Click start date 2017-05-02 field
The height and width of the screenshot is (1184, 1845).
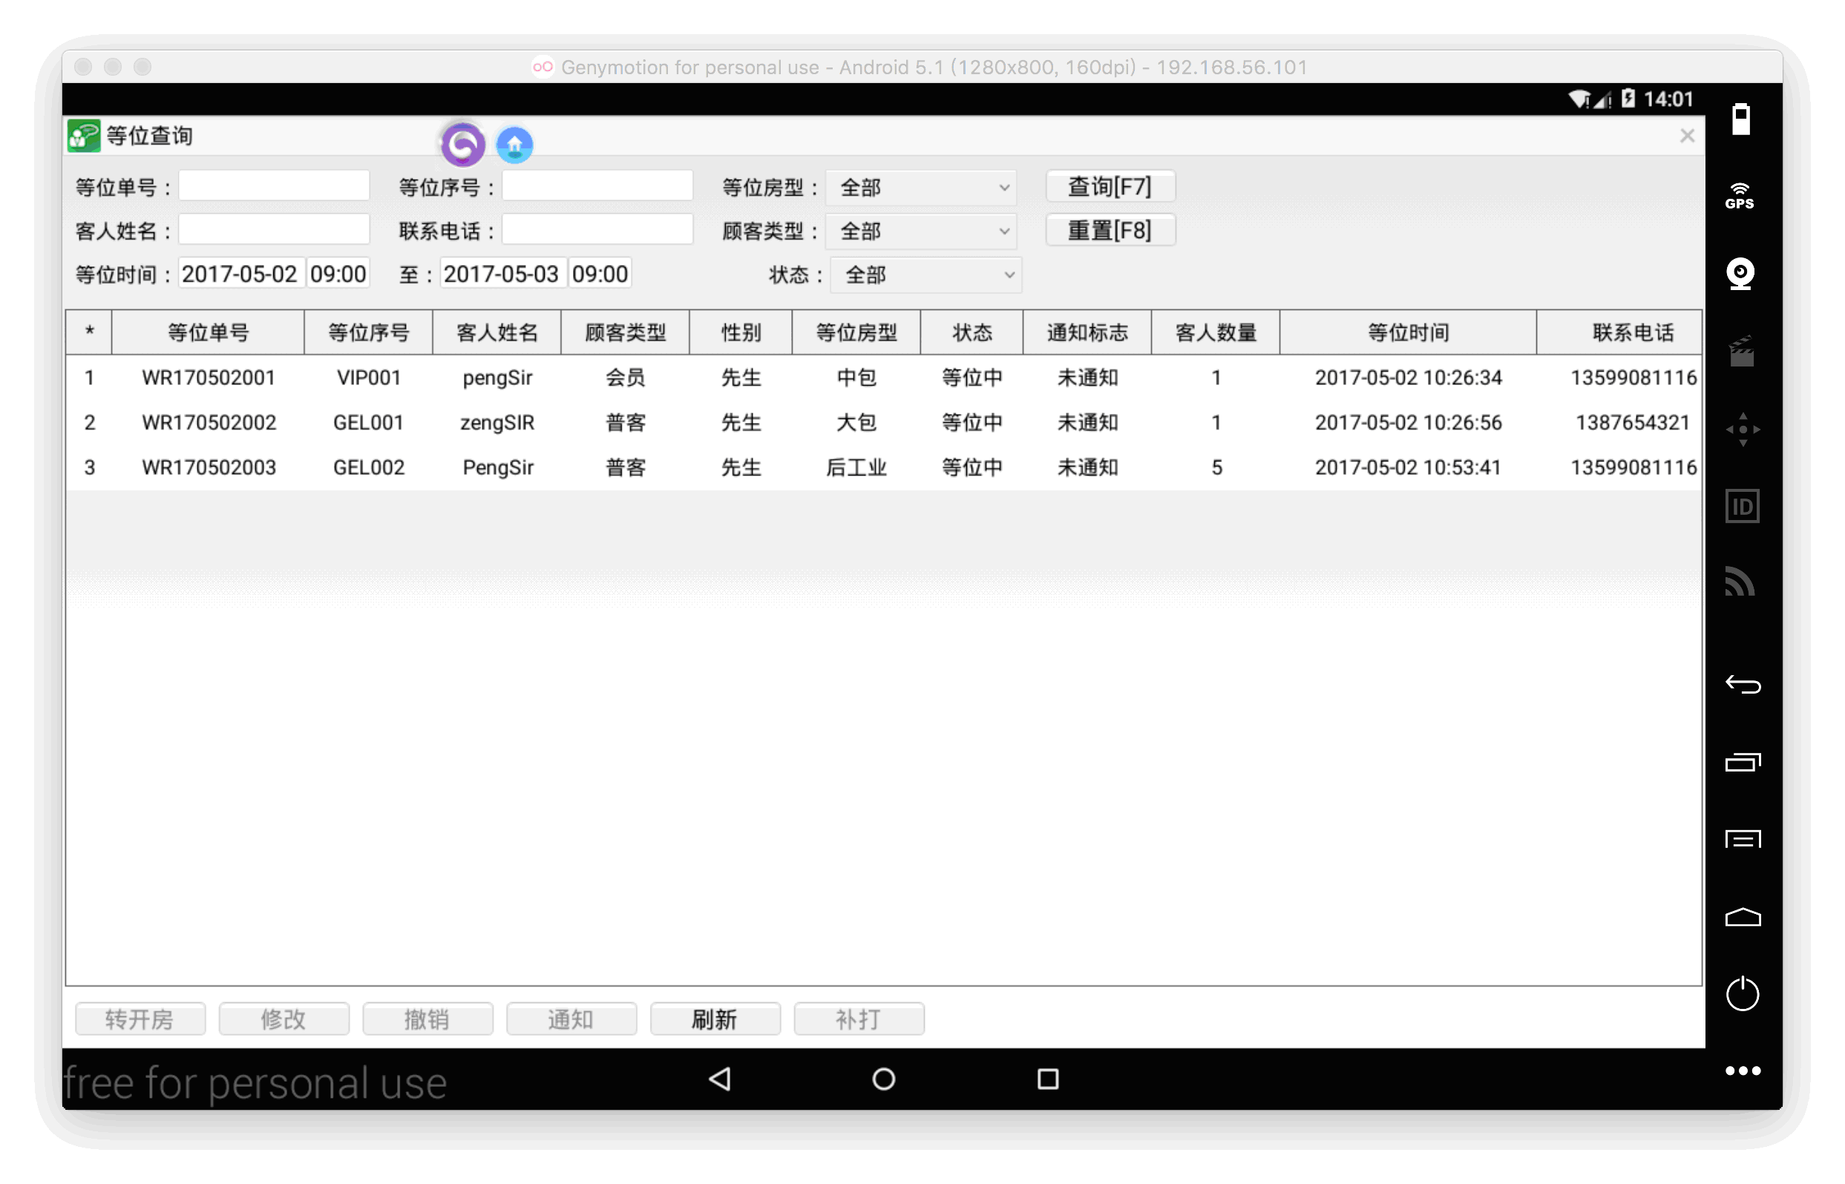click(240, 274)
